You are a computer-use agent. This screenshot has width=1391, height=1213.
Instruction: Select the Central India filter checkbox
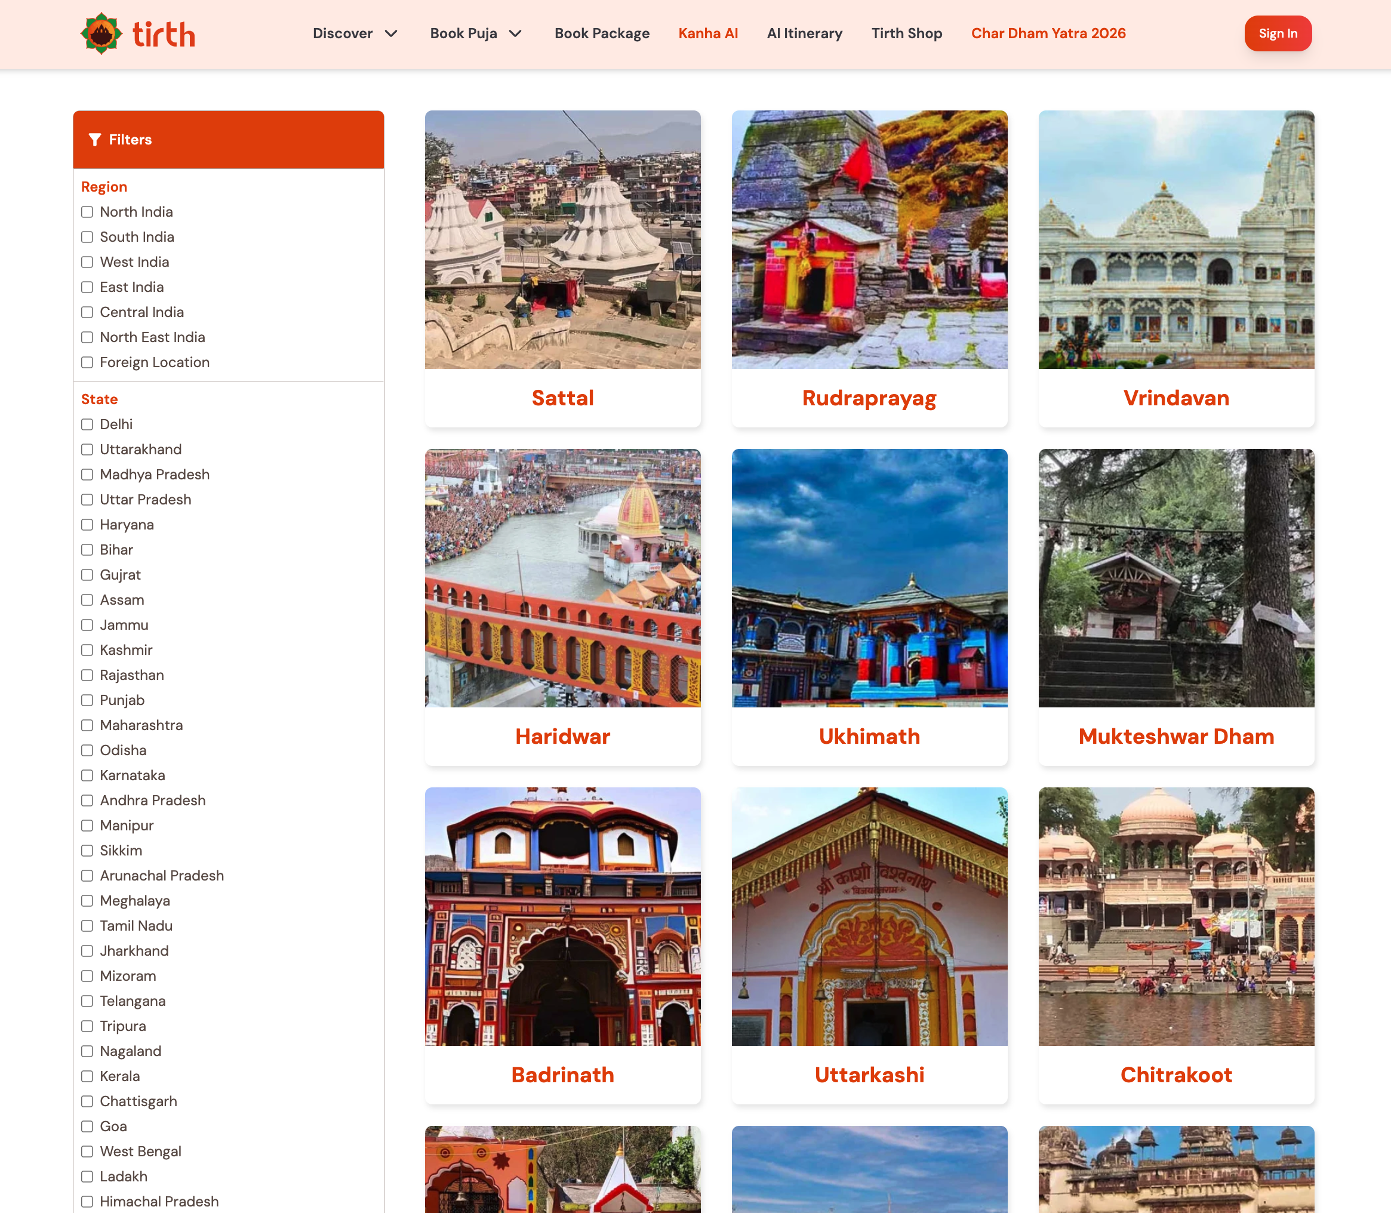click(87, 312)
